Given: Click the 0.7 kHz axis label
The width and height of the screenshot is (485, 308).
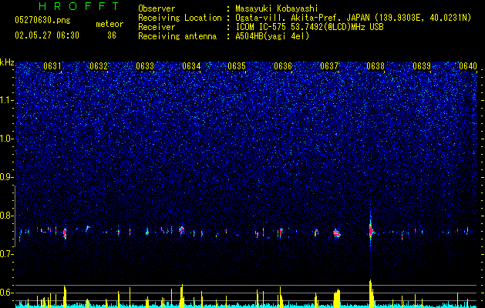Looking at the screenshot, I should coord(7,254).
